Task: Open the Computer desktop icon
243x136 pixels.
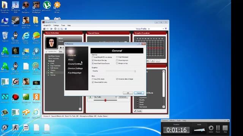Action: pos(5,21)
